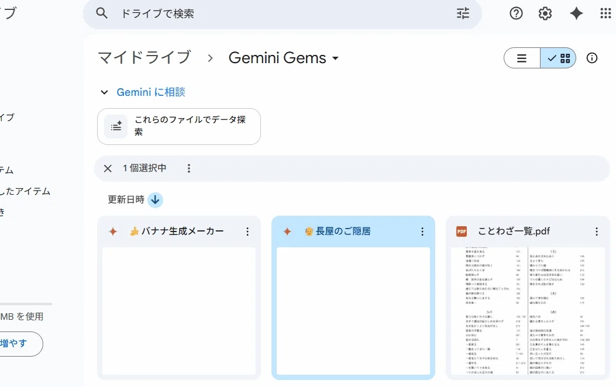Screen dimensions: 616x387
Task: Open settings gear icon
Action: (x=545, y=13)
